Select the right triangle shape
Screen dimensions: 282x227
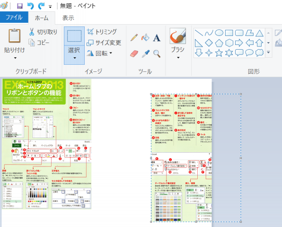199,43
